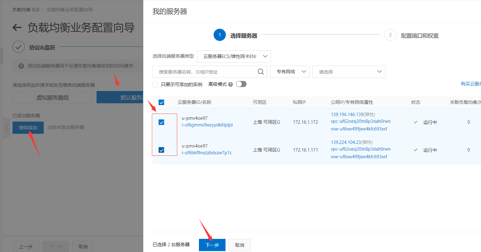Toggle the 高级模式 switch
This screenshot has height=252, width=481.
click(241, 84)
